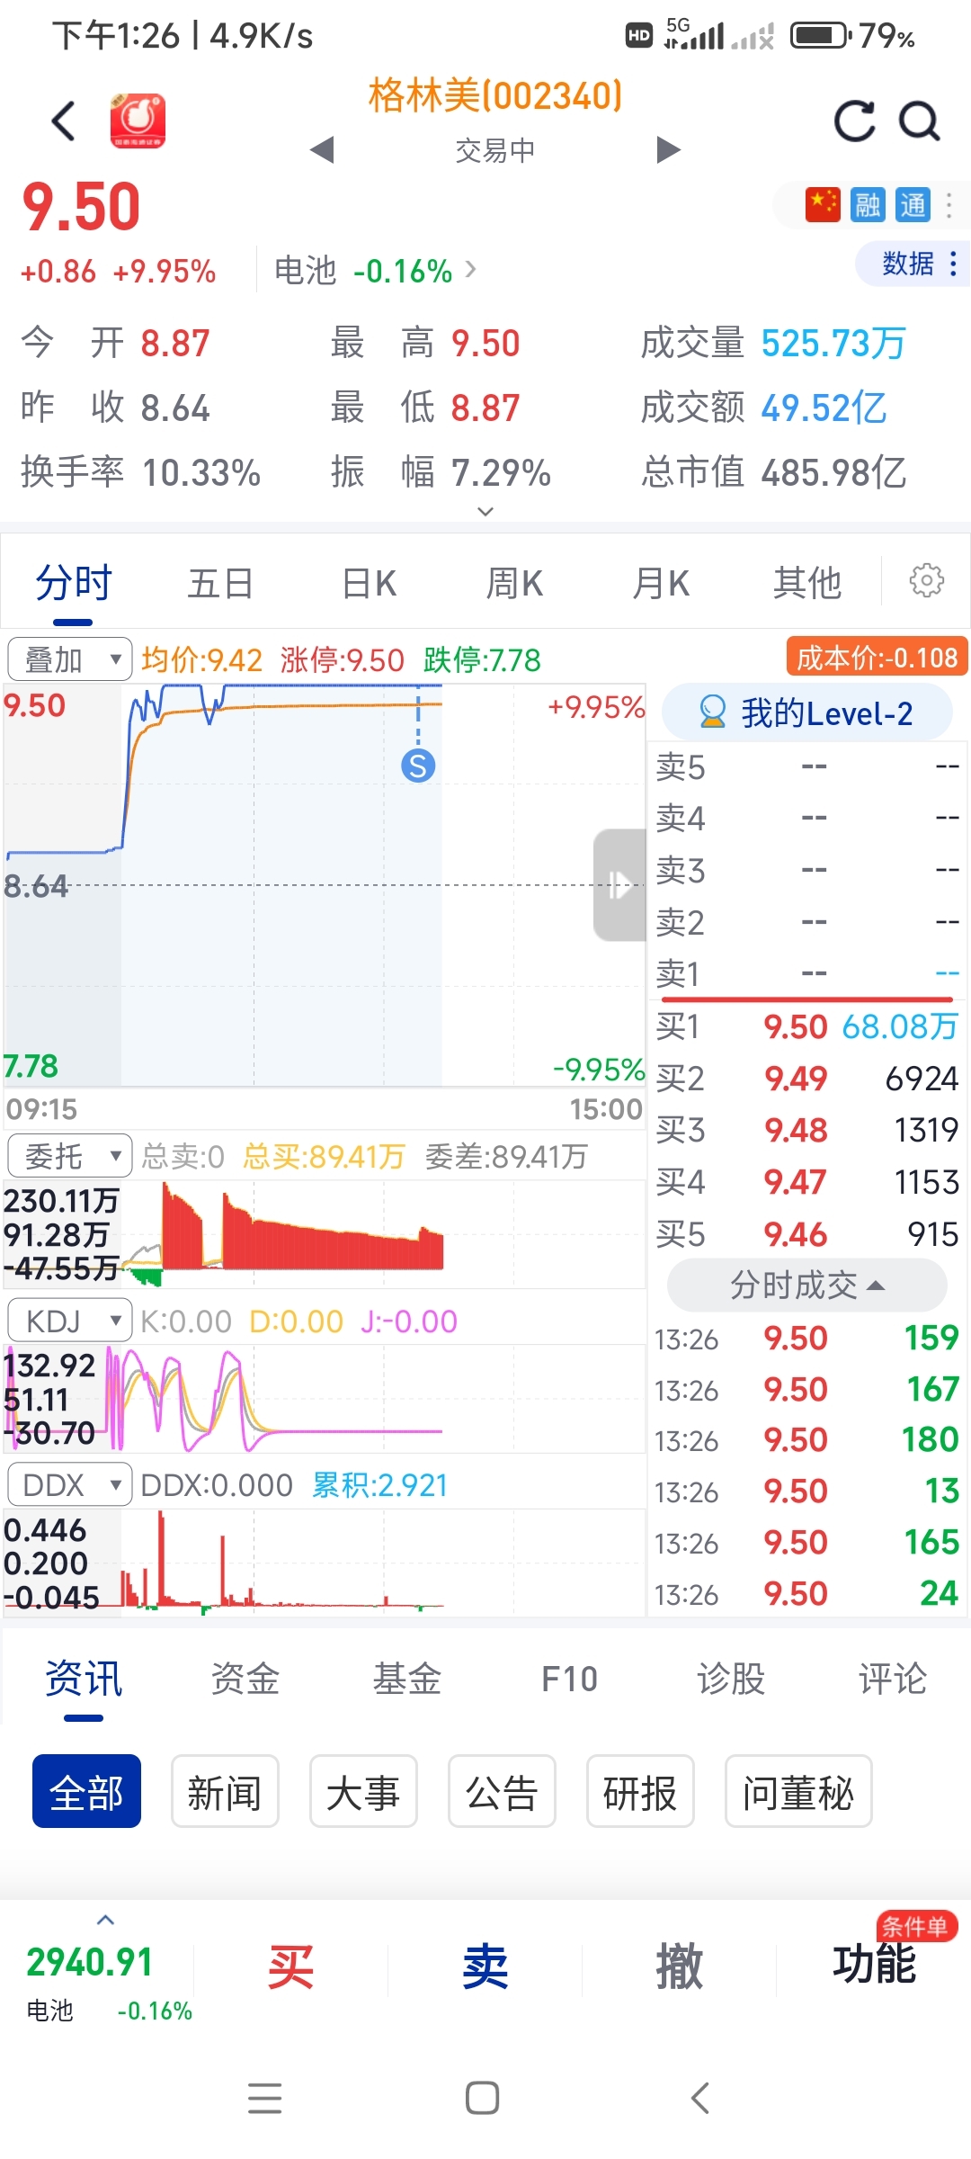Go to next stock with right triangle
The width and height of the screenshot is (971, 2159).
[x=668, y=149]
